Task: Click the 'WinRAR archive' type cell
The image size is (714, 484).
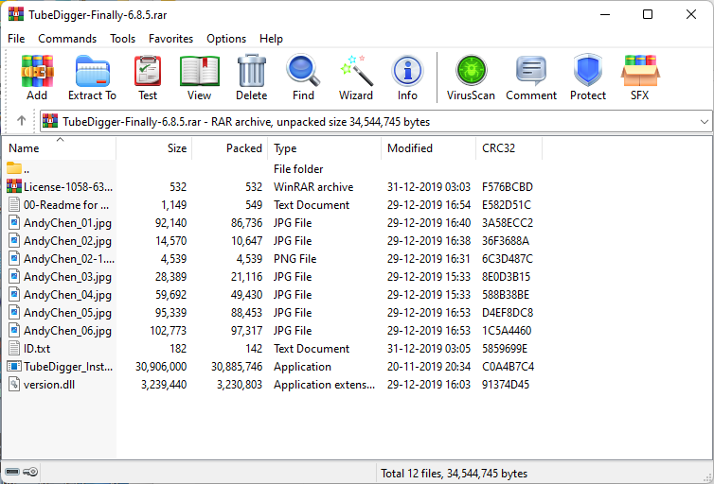Action: [313, 187]
